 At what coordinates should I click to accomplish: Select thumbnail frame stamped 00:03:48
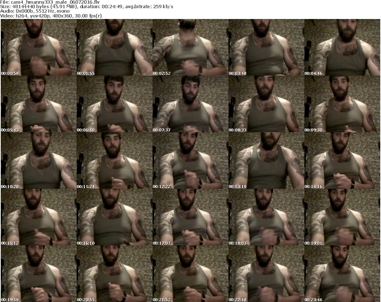coord(266,47)
